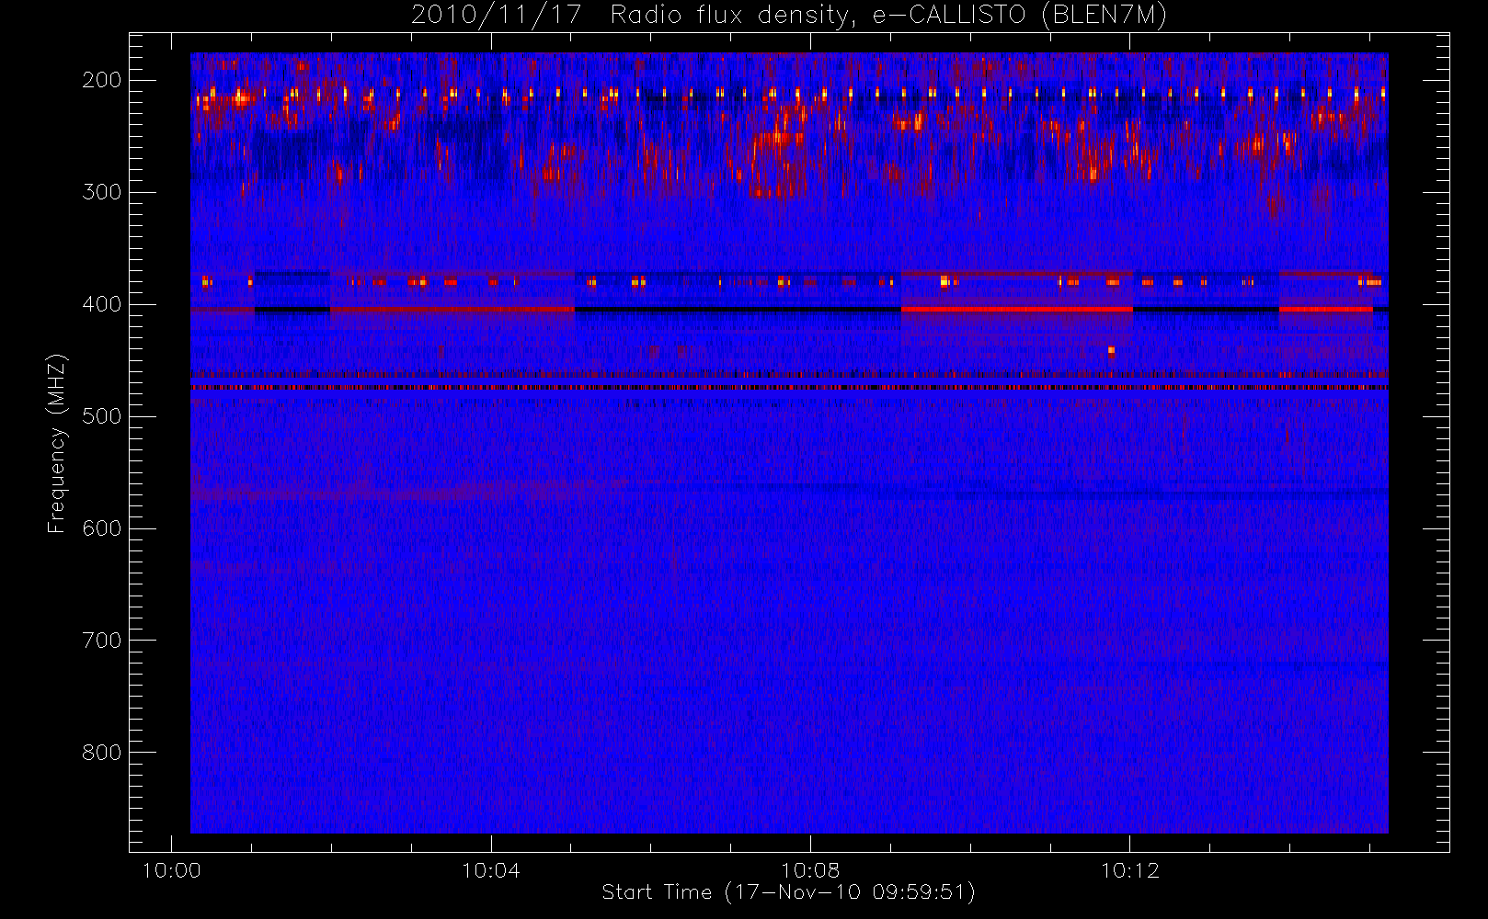Click the '10:04' time tick label

point(490,870)
